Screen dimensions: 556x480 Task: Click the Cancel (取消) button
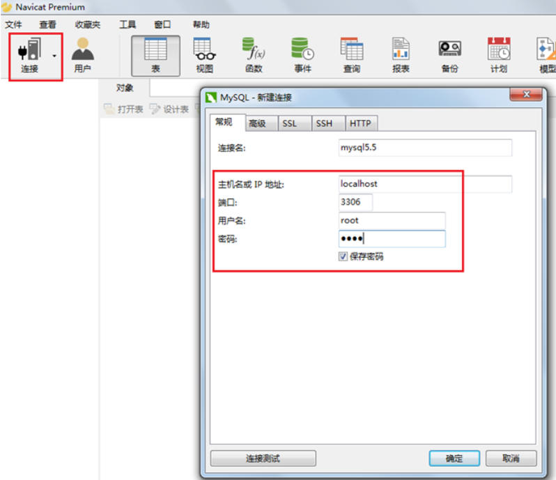pyautogui.click(x=511, y=458)
